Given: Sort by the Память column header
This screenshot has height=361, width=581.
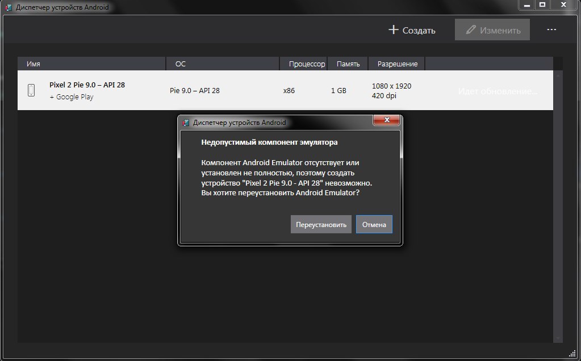Looking at the screenshot, I should click(x=348, y=64).
